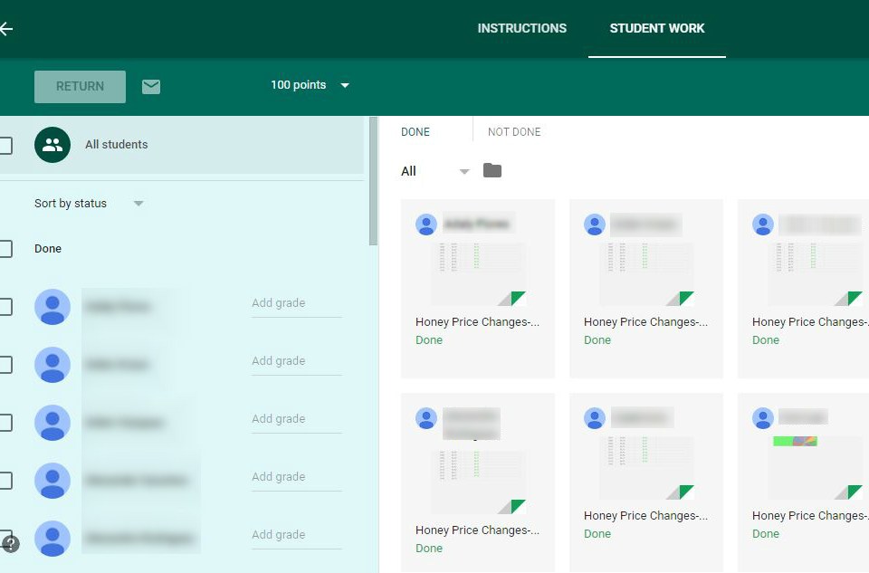Screen dimensions: 869x573
Task: Open the Drive folder icon
Action: coord(492,170)
